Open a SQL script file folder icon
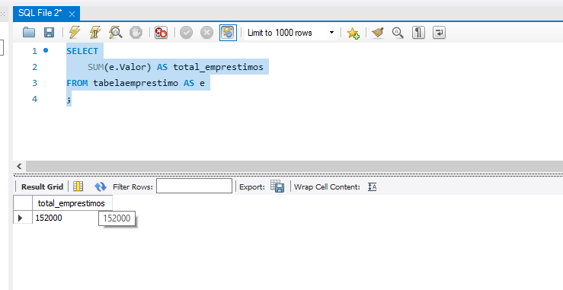Image resolution: width=563 pixels, height=290 pixels. pos(29,33)
